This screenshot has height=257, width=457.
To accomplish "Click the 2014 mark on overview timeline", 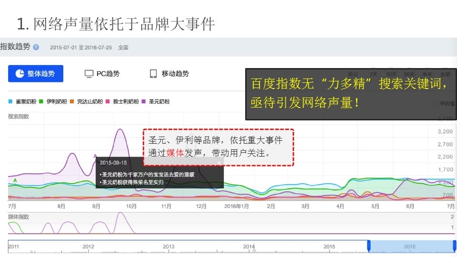I will [x=249, y=247].
